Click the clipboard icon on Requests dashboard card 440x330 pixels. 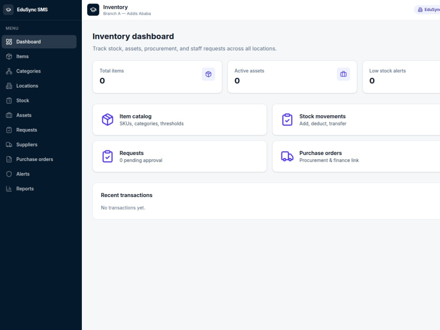(107, 157)
